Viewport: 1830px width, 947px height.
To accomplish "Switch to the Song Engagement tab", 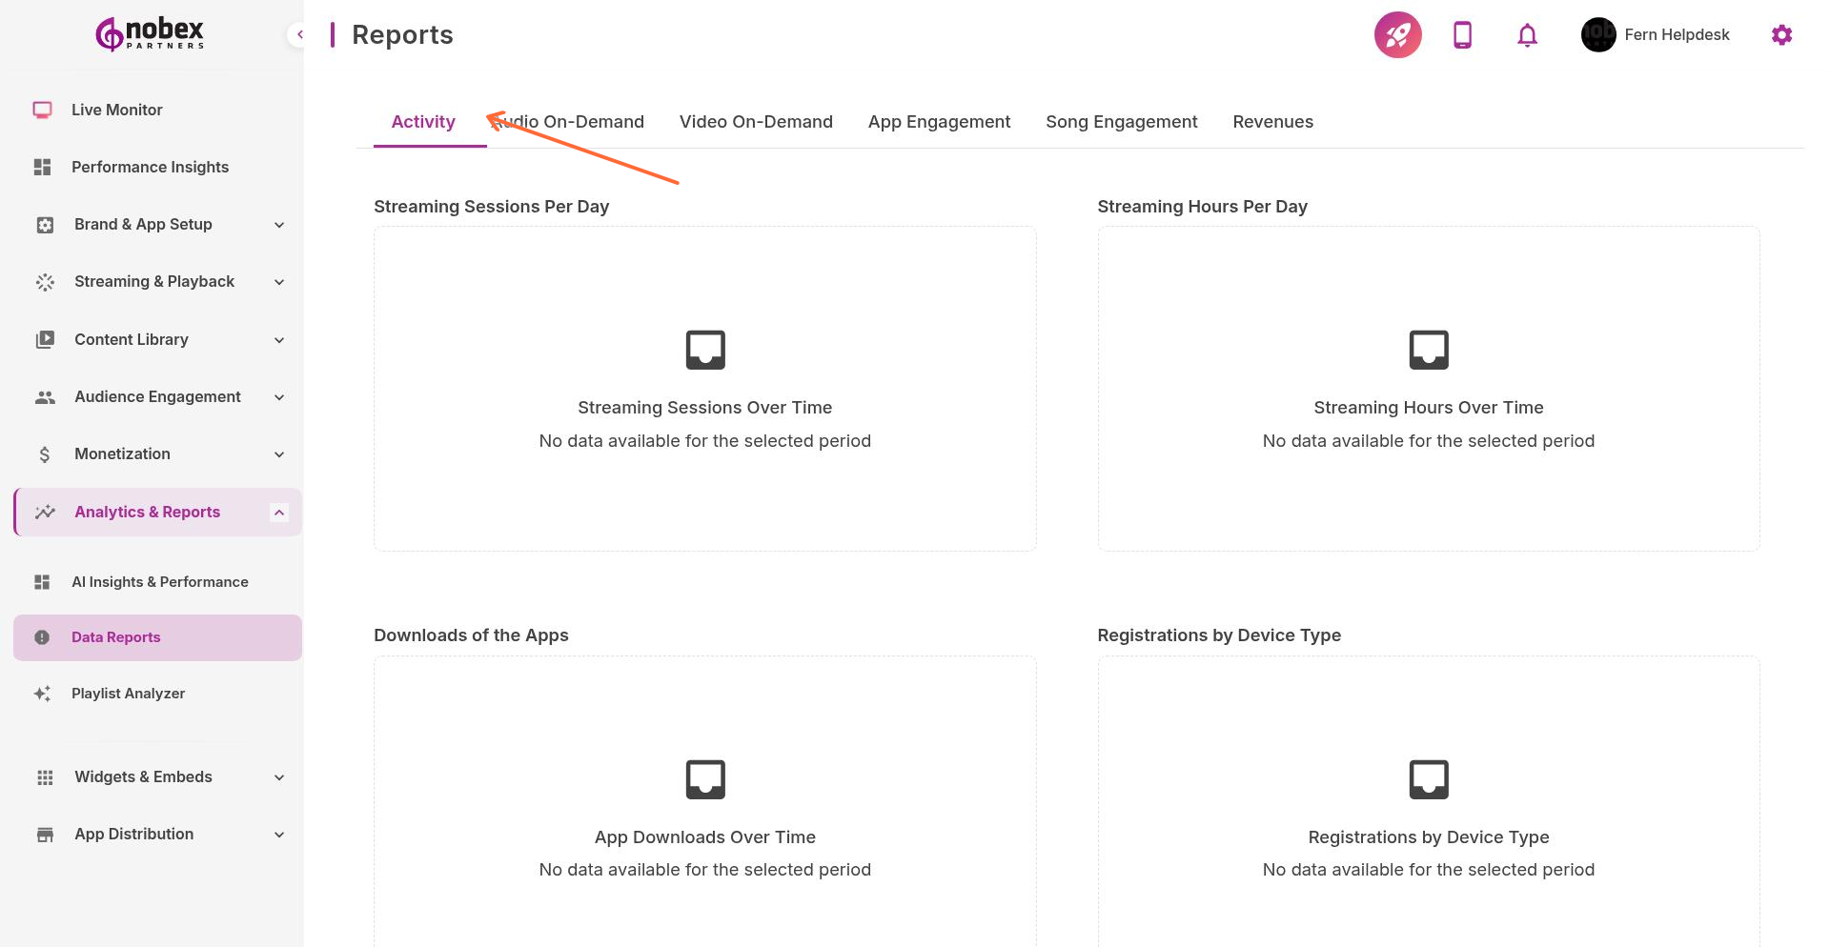I will 1121,121.
